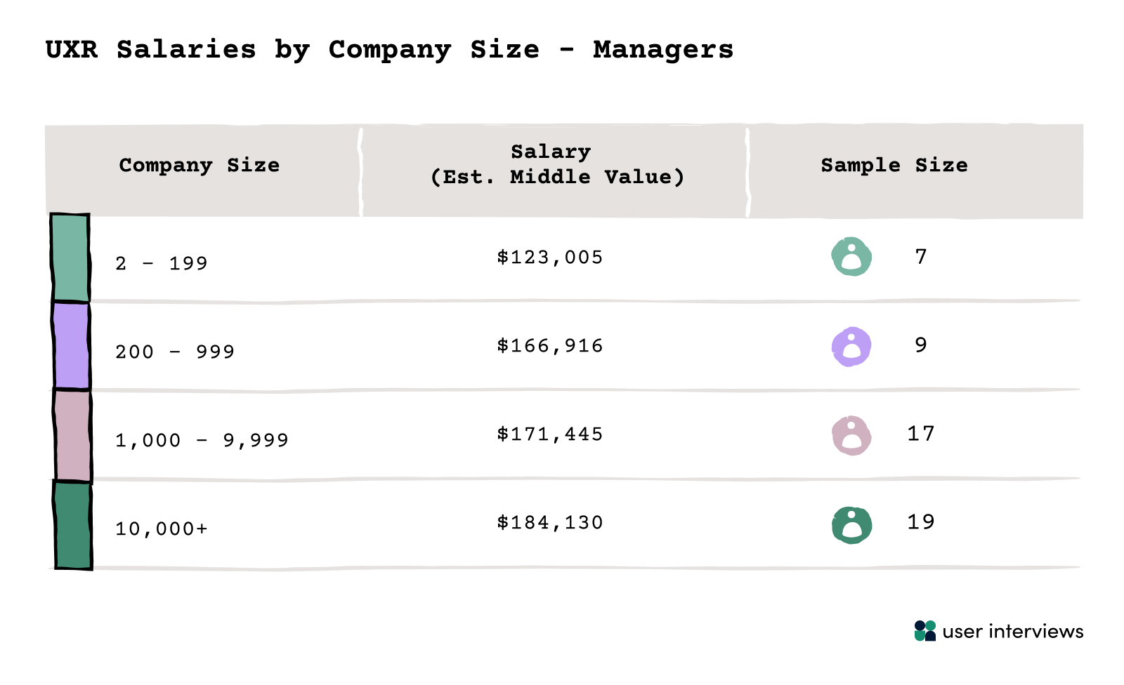Click the chart title UXR Salaries by Company Size

tap(389, 50)
